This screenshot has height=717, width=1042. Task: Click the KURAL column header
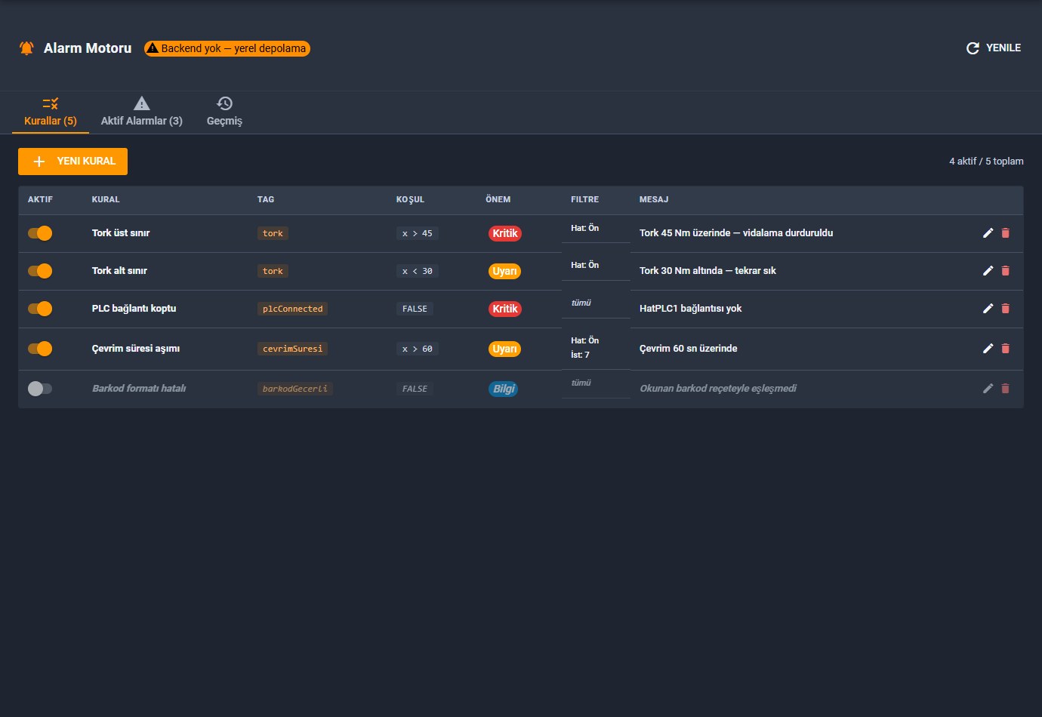(106, 200)
